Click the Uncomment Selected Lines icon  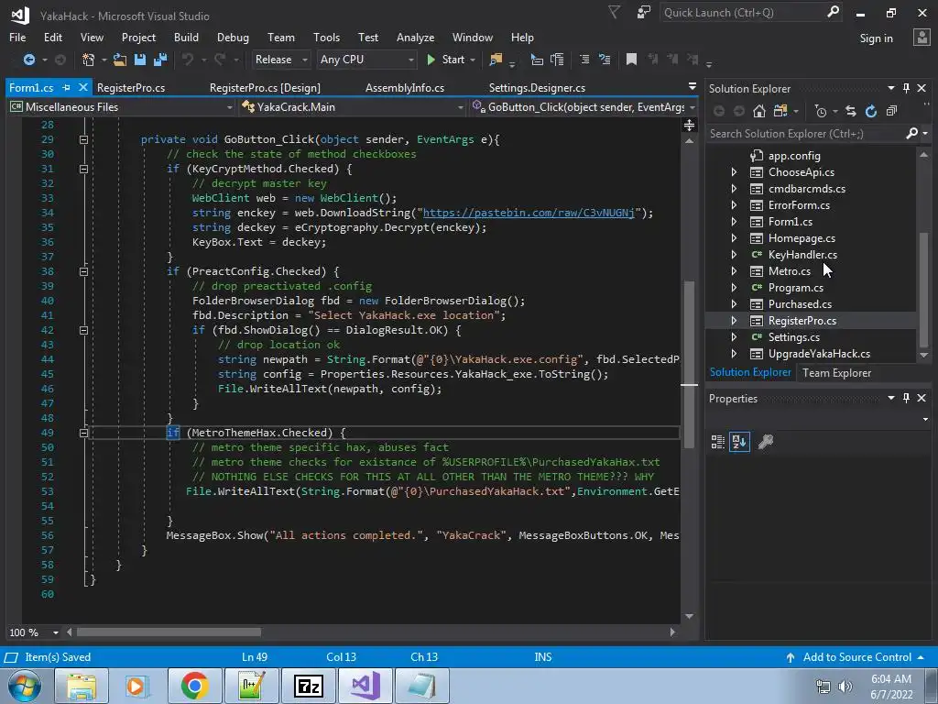click(x=605, y=60)
